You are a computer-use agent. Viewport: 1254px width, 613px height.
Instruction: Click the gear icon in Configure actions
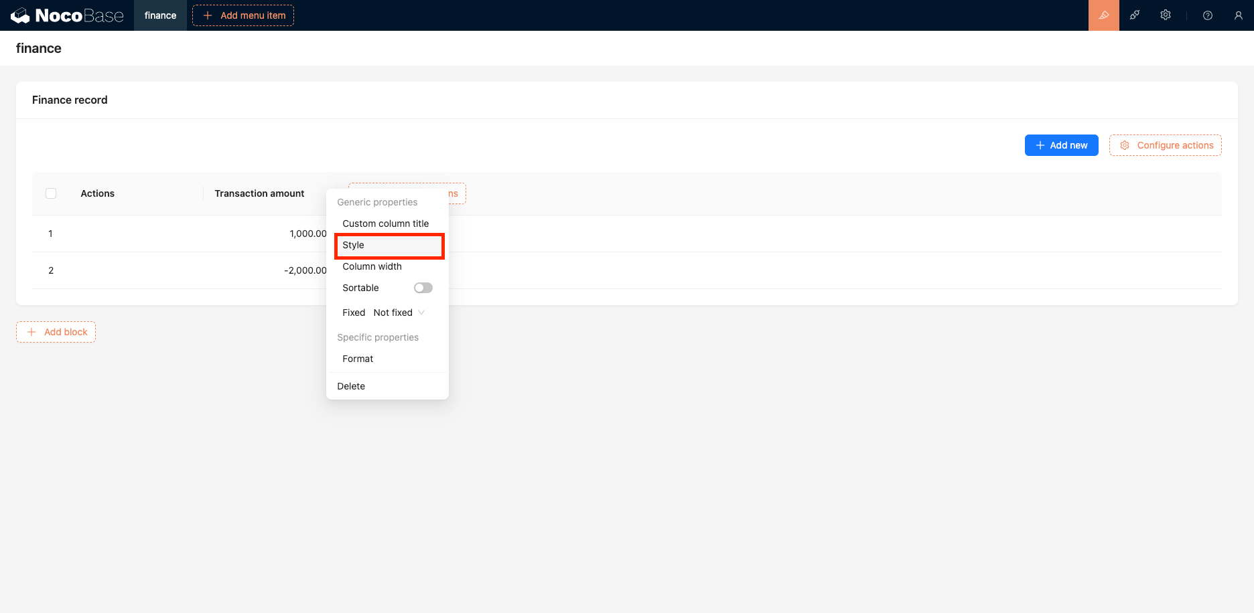[x=1125, y=145]
